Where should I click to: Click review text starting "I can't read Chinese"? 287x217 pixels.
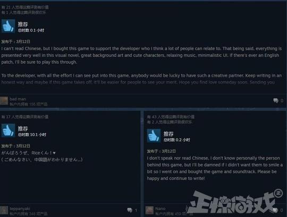click(141, 55)
